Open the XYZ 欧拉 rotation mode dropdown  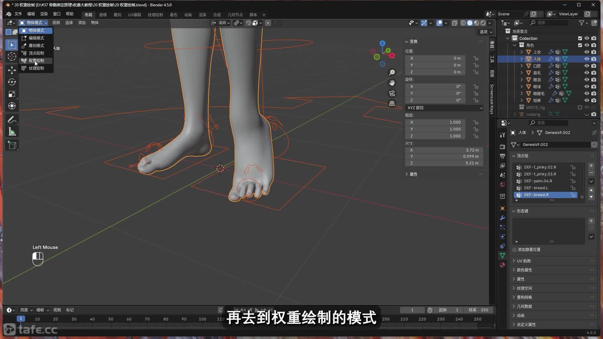point(444,108)
